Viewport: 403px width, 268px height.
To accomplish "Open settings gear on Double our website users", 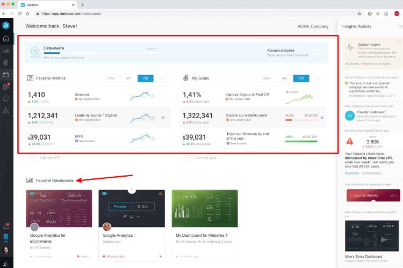I will coord(322,118).
